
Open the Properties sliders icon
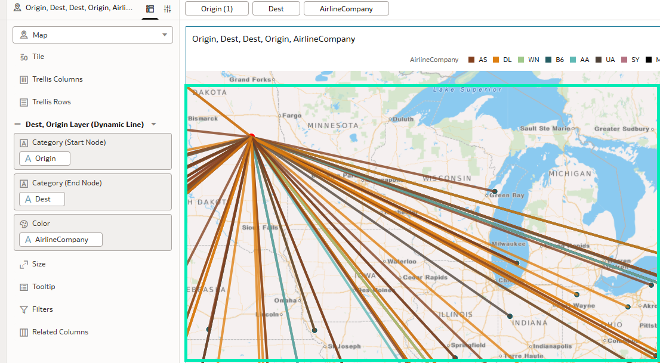(x=167, y=9)
